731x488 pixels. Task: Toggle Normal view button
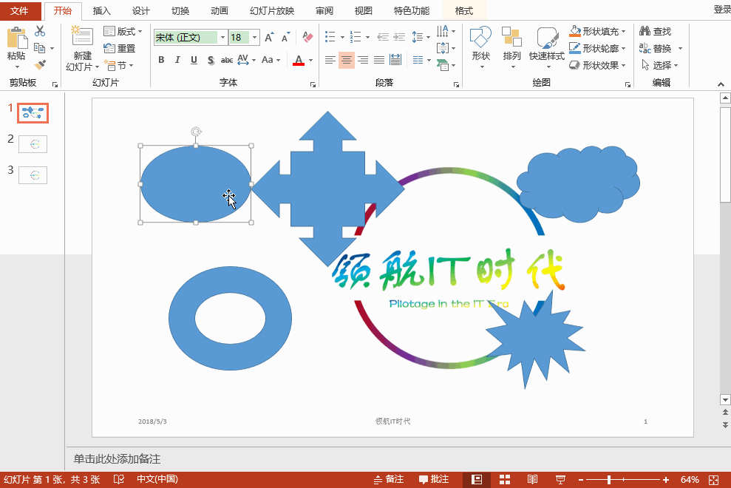[x=477, y=480]
